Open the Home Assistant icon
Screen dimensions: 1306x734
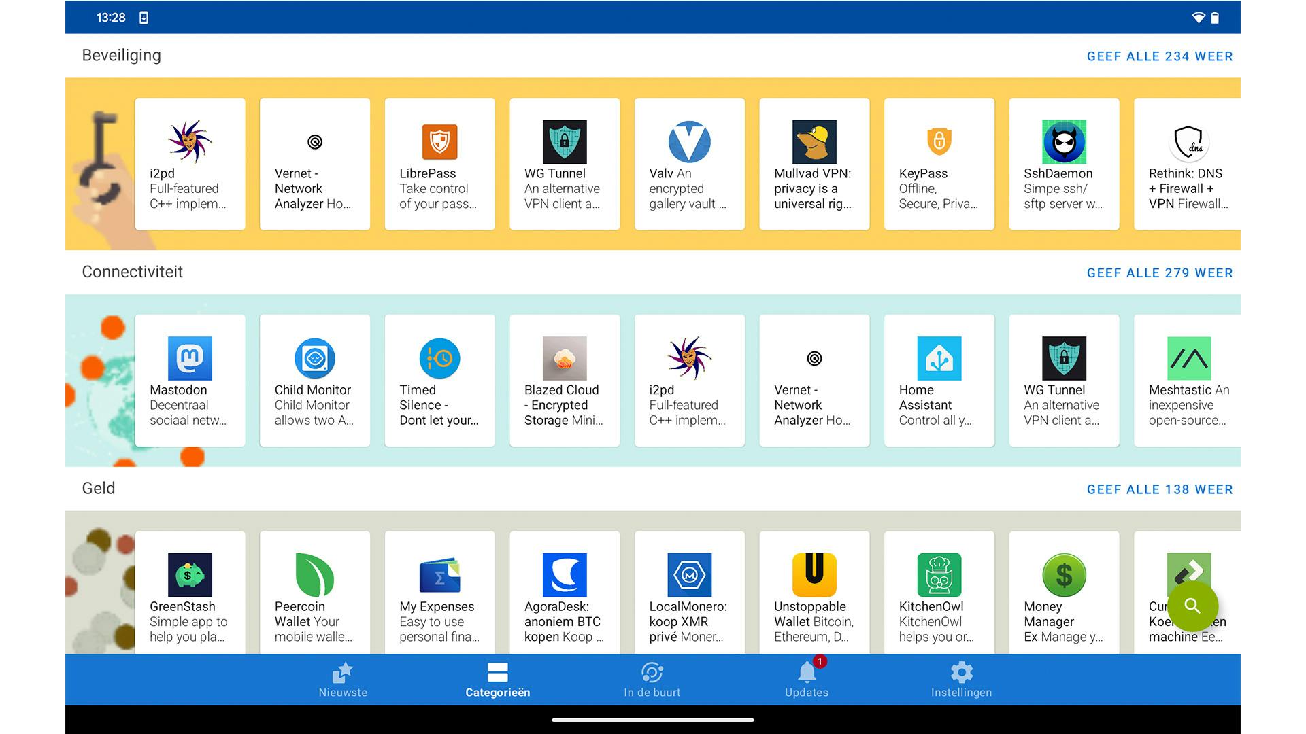[x=939, y=358]
